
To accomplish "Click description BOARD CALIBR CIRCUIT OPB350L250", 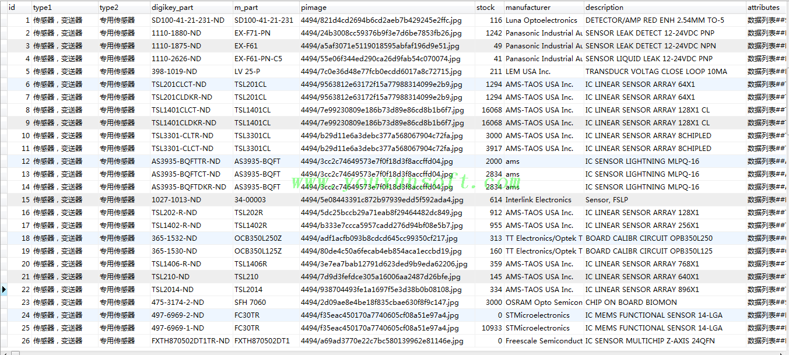I will pyautogui.click(x=665, y=238).
